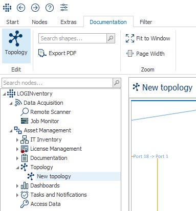Screen dimensions: 196x211
Task: Set zoom to Page Width
Action: pos(145,54)
